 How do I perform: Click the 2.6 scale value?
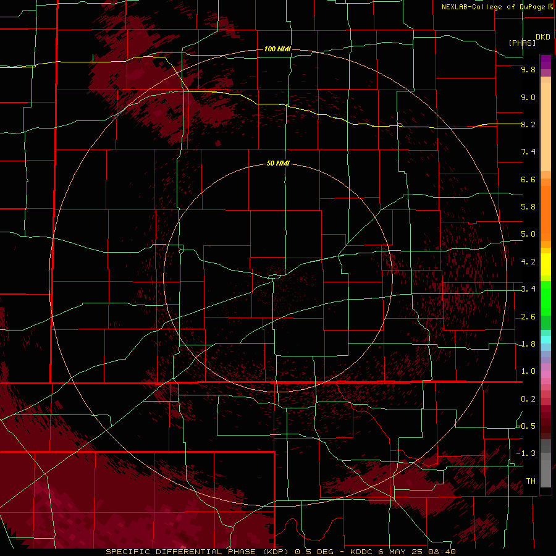528,317
